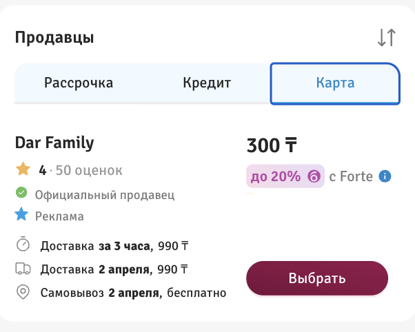
Task: Open the 50 оценок ratings link
Action: [88, 169]
